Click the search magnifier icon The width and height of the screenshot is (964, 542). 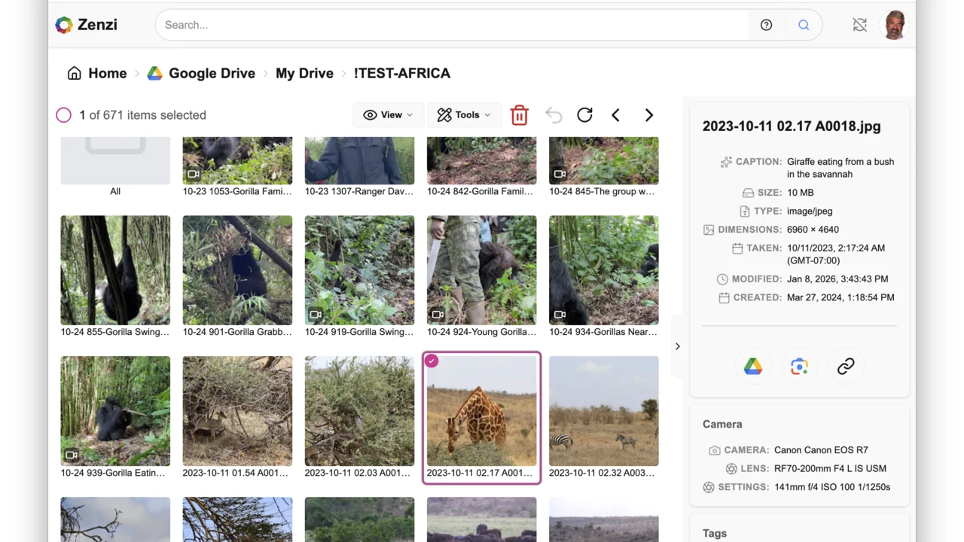[804, 25]
